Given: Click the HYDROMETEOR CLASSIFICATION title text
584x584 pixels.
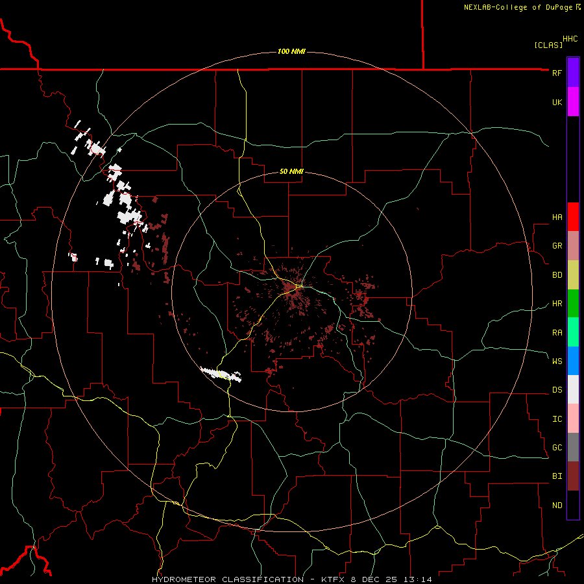Looking at the screenshot, I should click(x=228, y=579).
